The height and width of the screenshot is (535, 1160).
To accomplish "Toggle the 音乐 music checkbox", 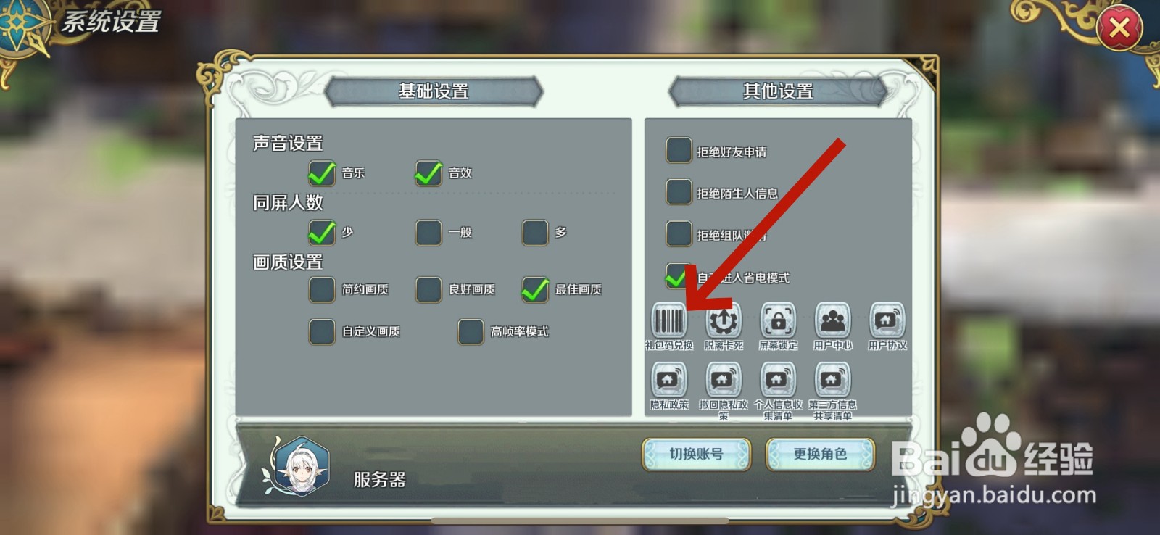I will tap(322, 173).
